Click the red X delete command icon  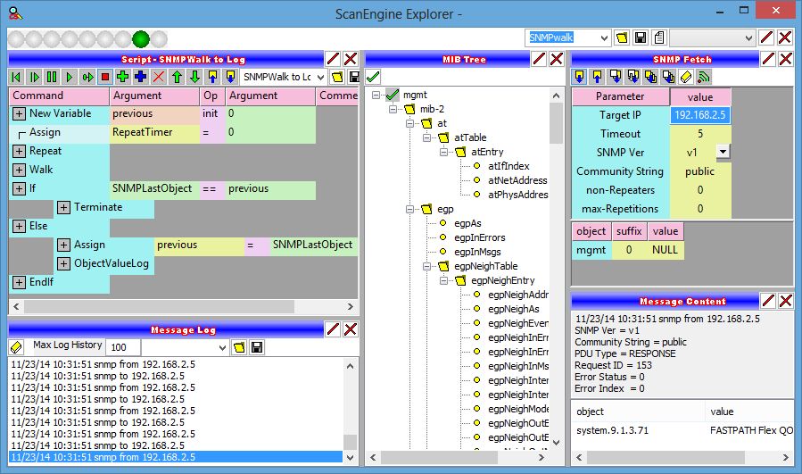(158, 78)
